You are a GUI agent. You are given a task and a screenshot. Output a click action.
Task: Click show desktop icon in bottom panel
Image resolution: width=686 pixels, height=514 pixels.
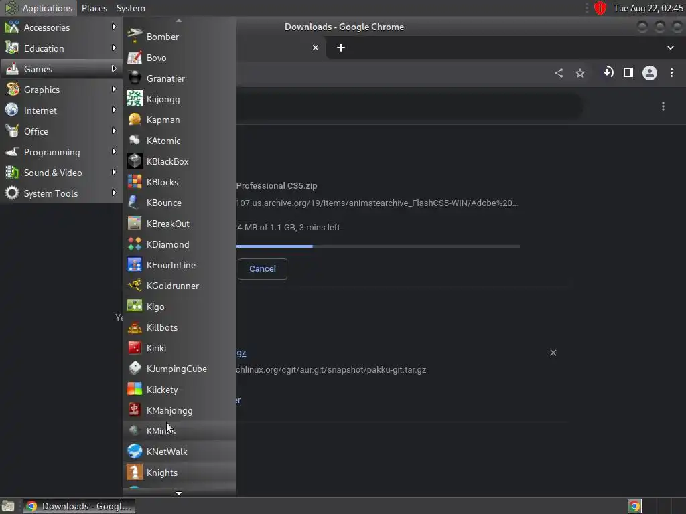coord(8,506)
